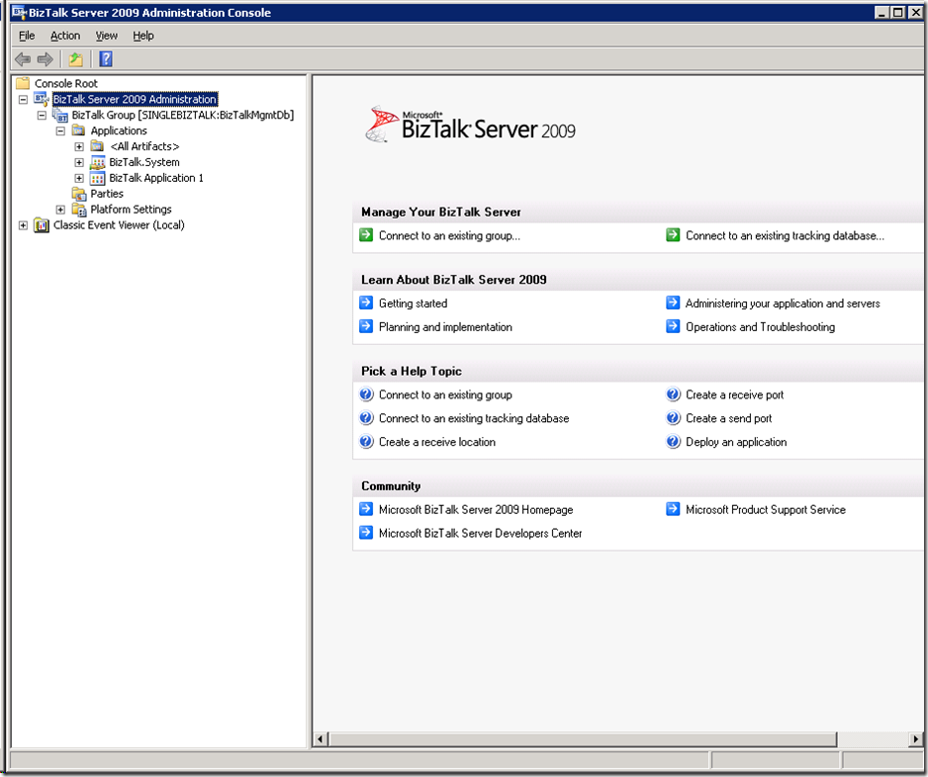This screenshot has width=928, height=777.
Task: Open the Action menu
Action: (x=65, y=36)
